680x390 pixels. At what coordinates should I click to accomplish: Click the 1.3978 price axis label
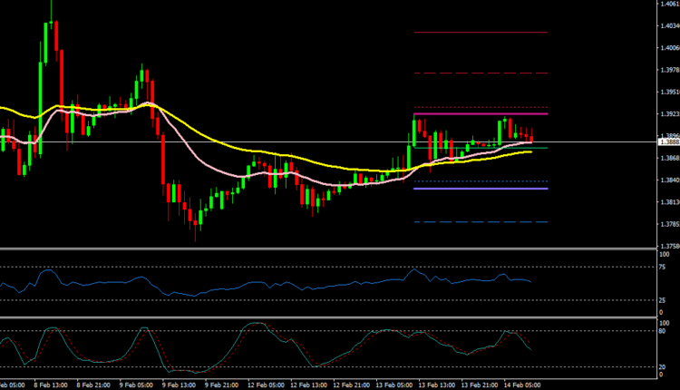(667, 70)
